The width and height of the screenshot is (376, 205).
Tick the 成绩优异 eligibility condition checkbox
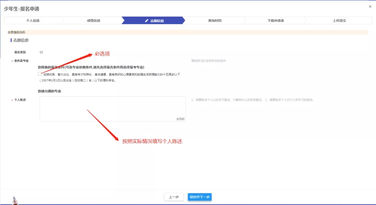(x=40, y=74)
